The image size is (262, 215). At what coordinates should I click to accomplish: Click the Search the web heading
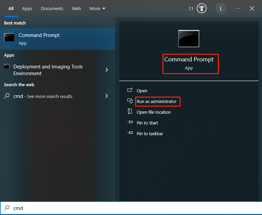19,85
